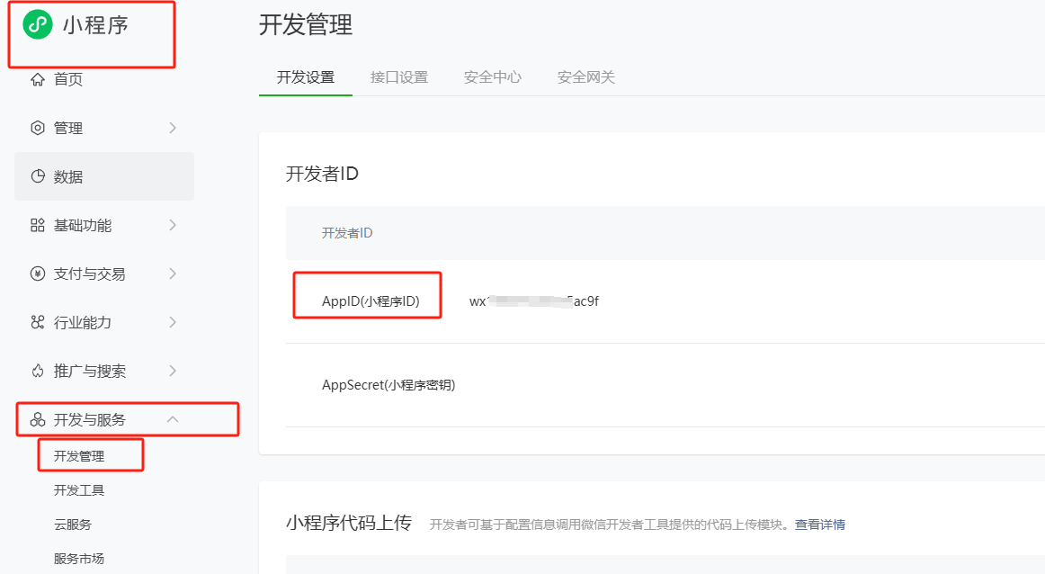
Task: Switch to the 安全网关 tab
Action: click(x=585, y=77)
